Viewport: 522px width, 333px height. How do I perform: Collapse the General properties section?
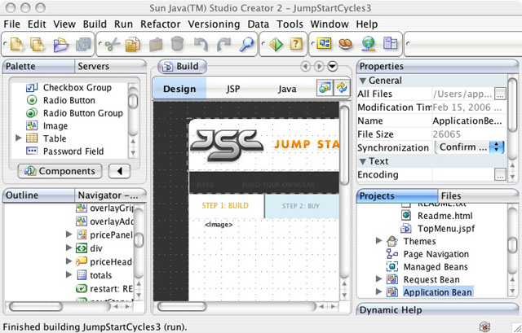pos(363,81)
